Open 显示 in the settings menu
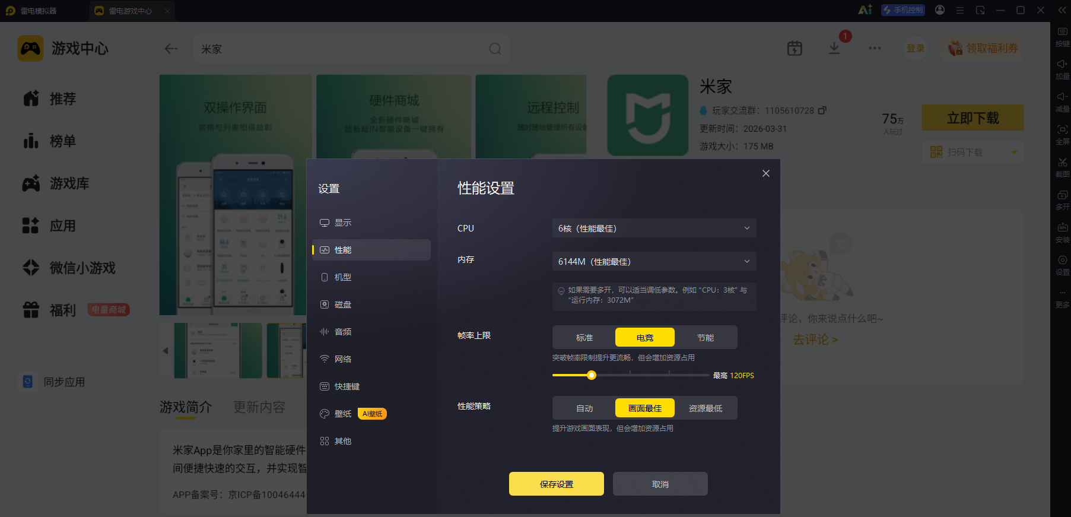 (x=371, y=223)
